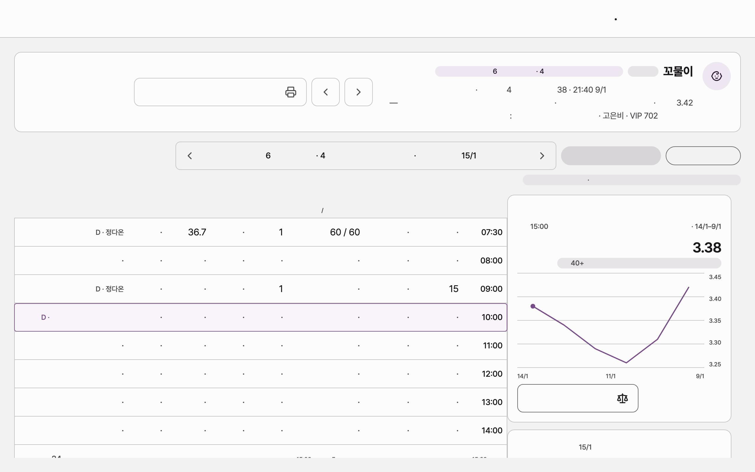Click the 40+ gray badge

click(x=639, y=263)
